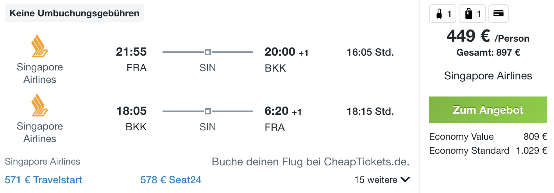554x193 pixels.
Task: Click the outbound 21:55 departure time
Action: point(131,52)
